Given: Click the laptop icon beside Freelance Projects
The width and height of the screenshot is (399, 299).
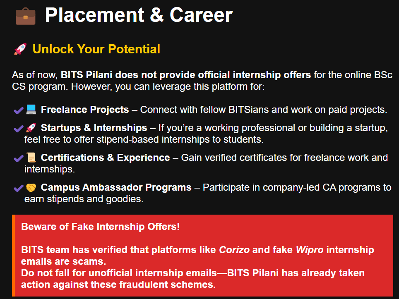Looking at the screenshot, I should tap(31, 110).
